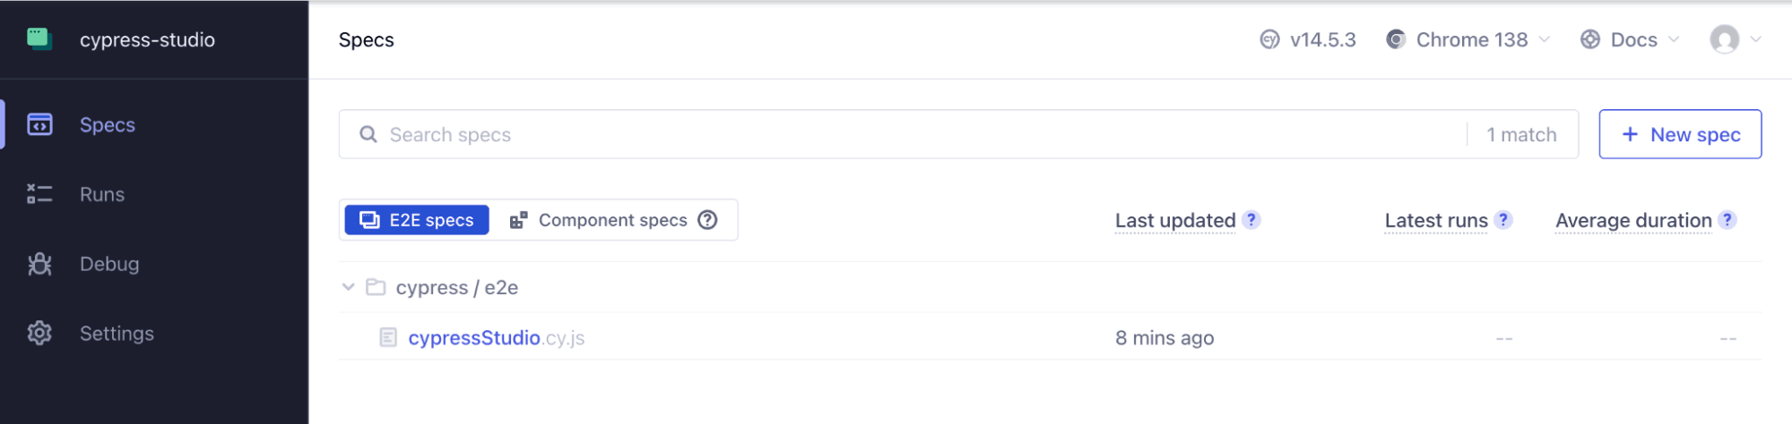This screenshot has width=1792, height=424.
Task: Click the Average duration help icon
Action: point(1727,220)
